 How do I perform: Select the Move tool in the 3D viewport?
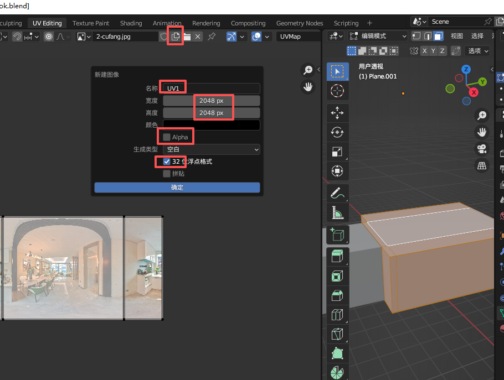coord(337,113)
